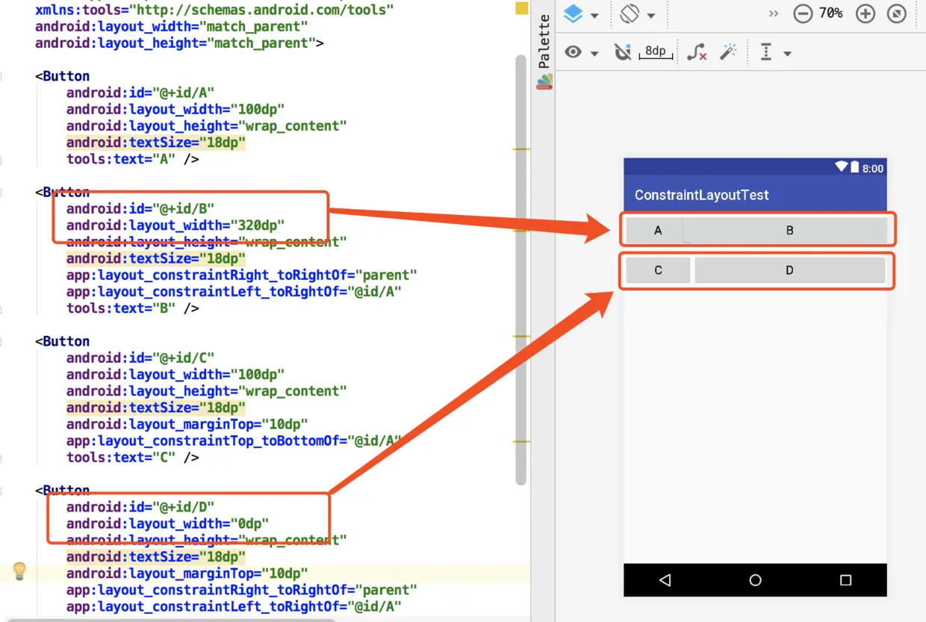Click the 8:00 clock in preview
This screenshot has width=926, height=622.
(x=873, y=169)
